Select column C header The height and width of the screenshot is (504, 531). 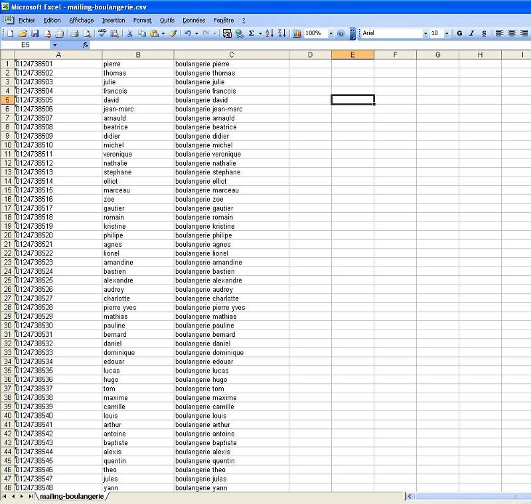point(231,55)
